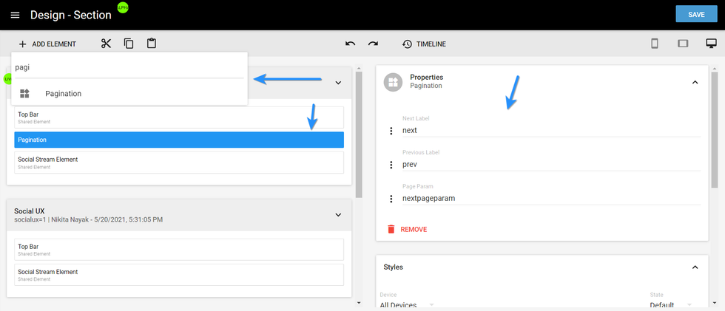
Task: Collapse the Styles panel
Action: click(x=695, y=267)
